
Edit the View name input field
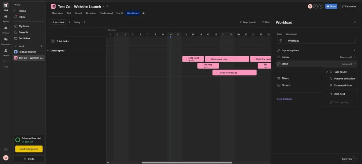tap(321, 40)
